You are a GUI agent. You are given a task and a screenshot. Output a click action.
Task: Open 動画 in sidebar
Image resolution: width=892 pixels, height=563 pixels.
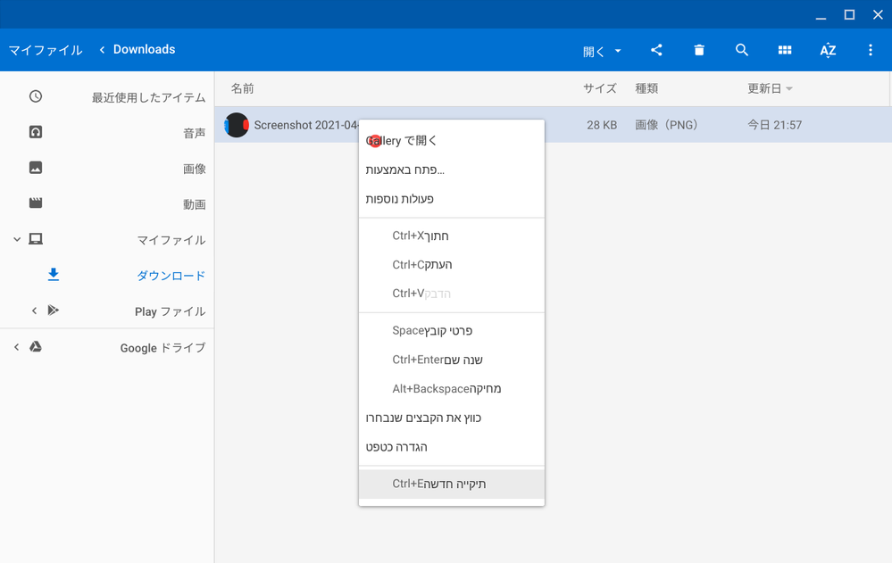[x=194, y=204]
